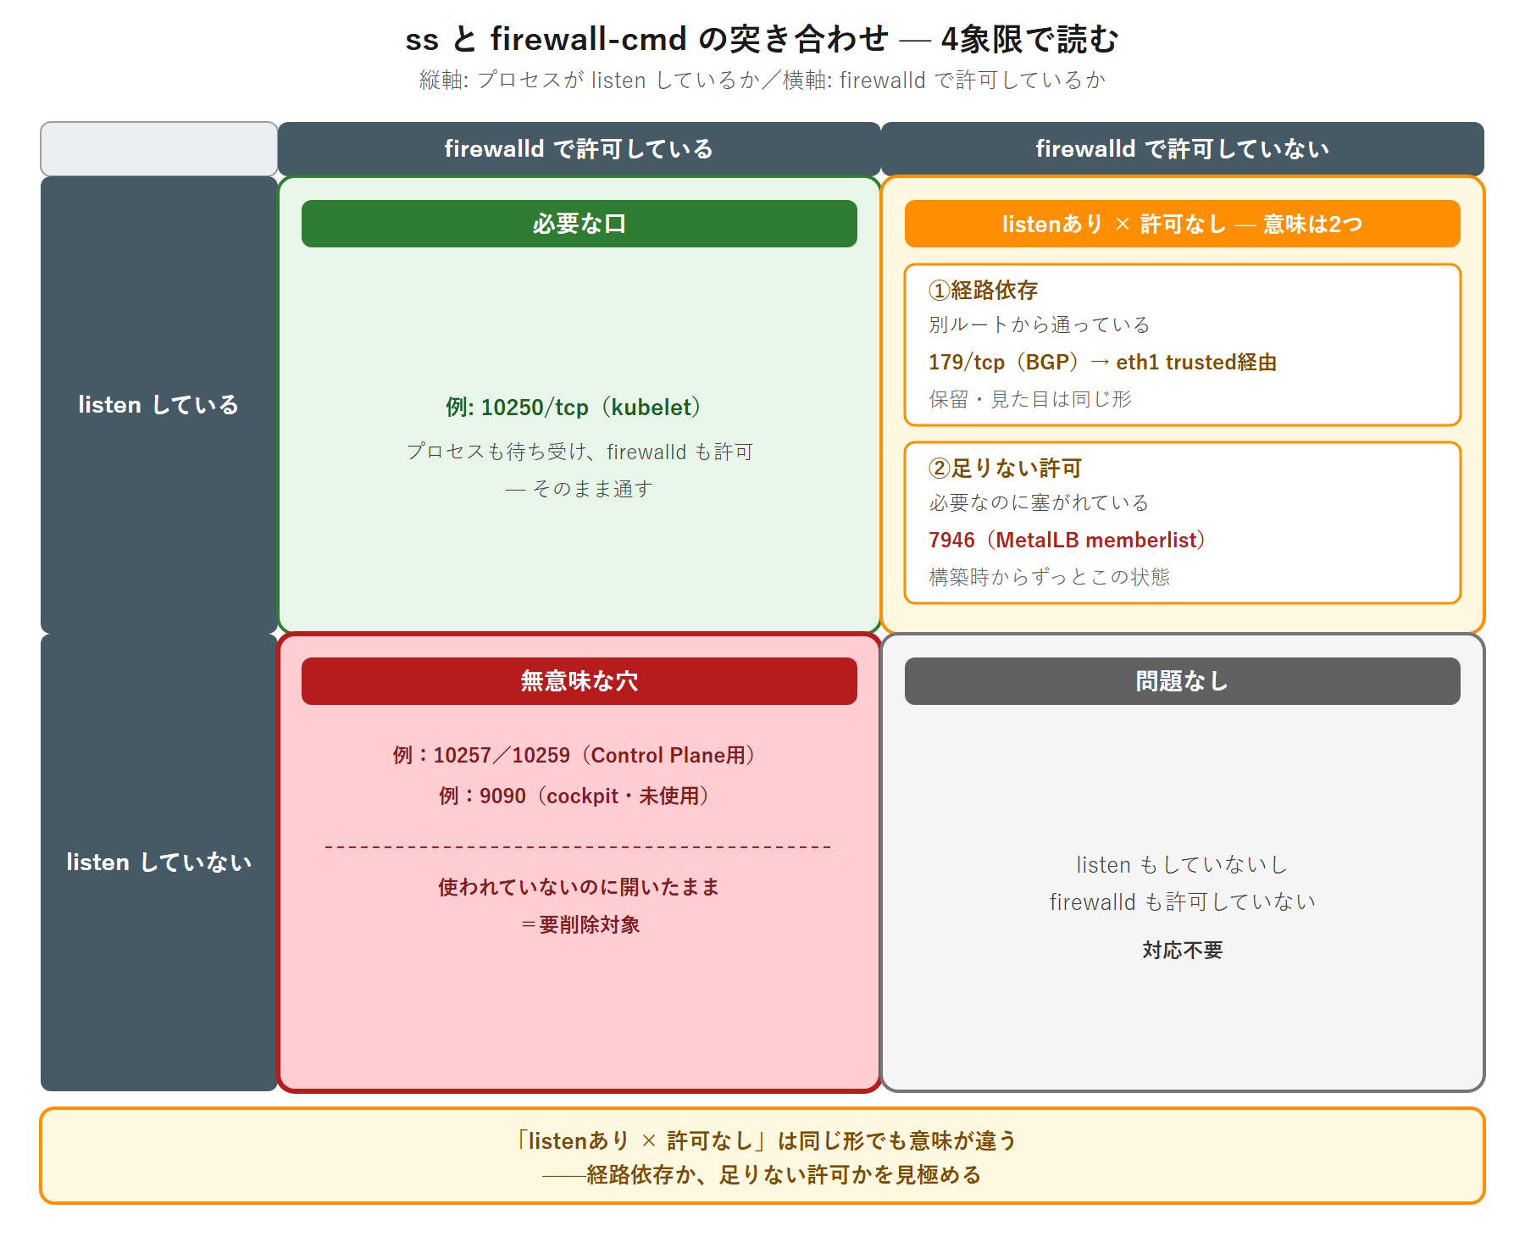Click the text 'listen もしていないし'
The image size is (1525, 1237).
(x=1183, y=864)
